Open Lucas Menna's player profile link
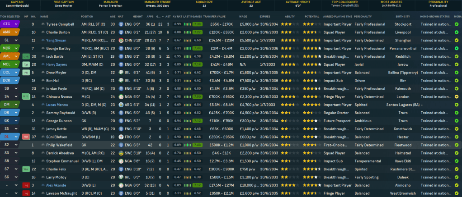 tap(57, 105)
